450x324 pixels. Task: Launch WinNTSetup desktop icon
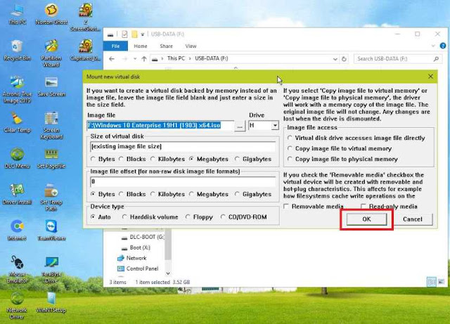click(51, 302)
